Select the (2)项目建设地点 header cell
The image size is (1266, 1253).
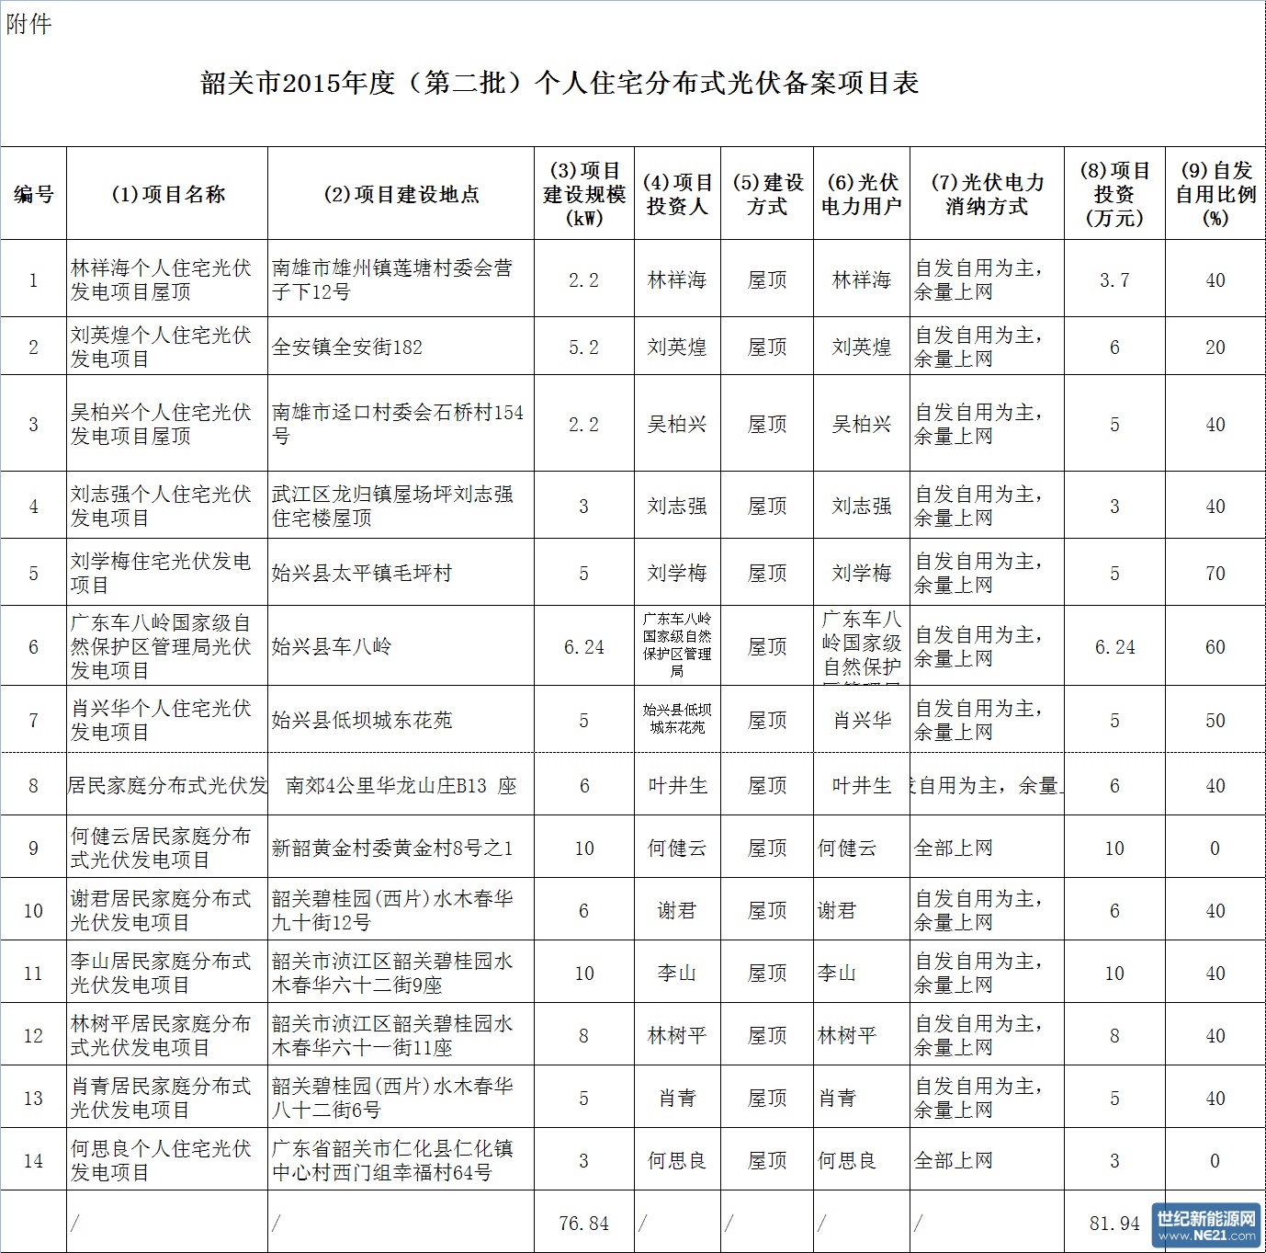[401, 194]
